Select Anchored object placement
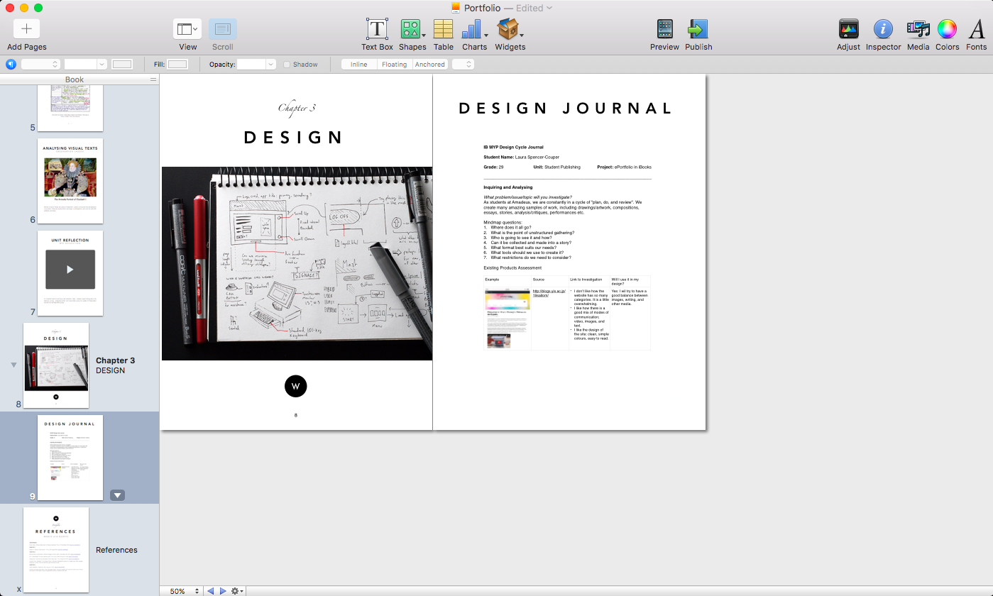 pyautogui.click(x=430, y=65)
